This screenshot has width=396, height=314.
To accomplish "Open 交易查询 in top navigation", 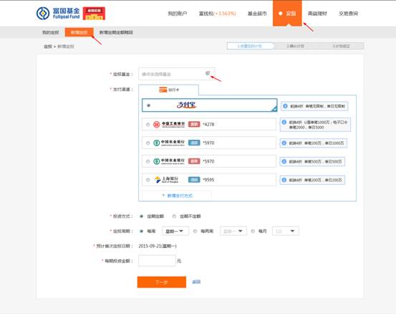I will tap(348, 14).
